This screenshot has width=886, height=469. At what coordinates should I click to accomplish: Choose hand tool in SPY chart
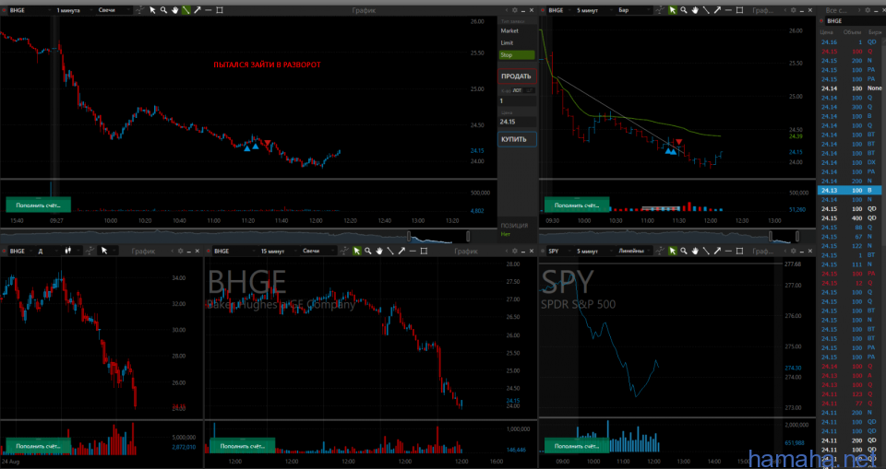click(695, 251)
